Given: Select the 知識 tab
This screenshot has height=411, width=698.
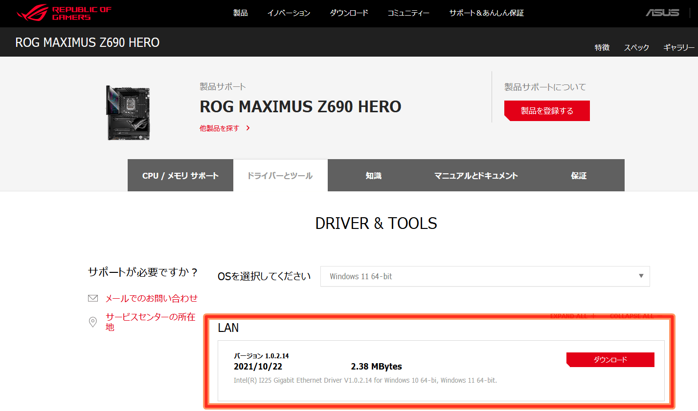Looking at the screenshot, I should [x=373, y=176].
